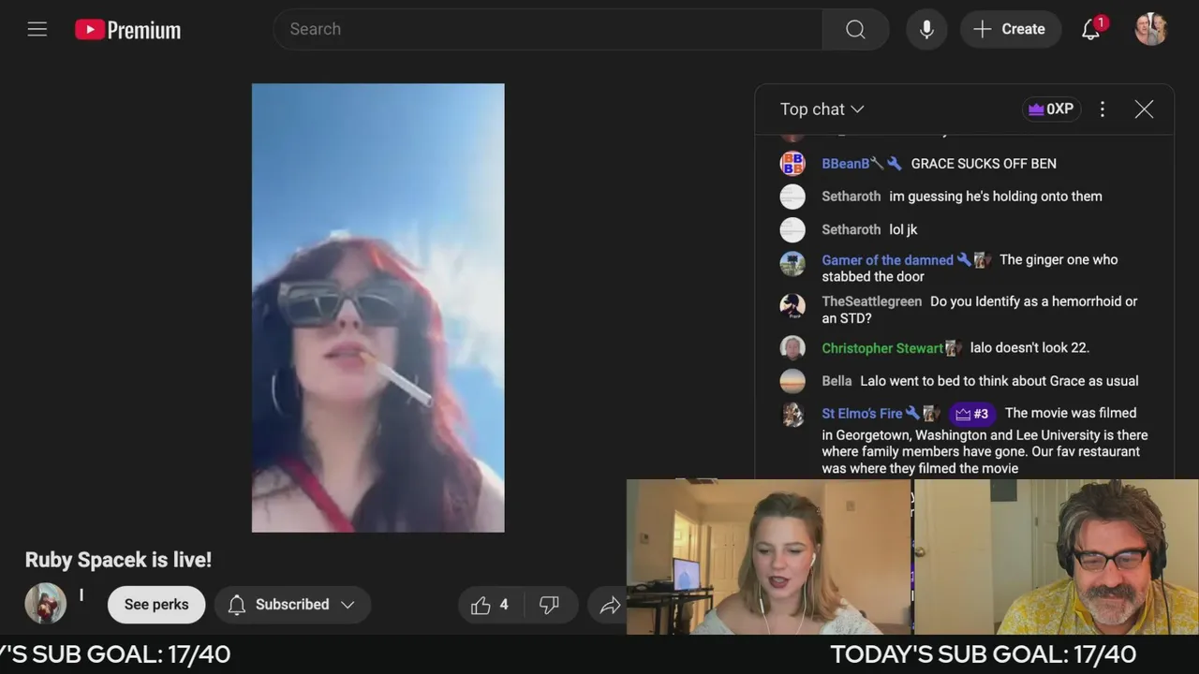
Task: Click blonde woman's webcam overlay
Action: point(769,558)
